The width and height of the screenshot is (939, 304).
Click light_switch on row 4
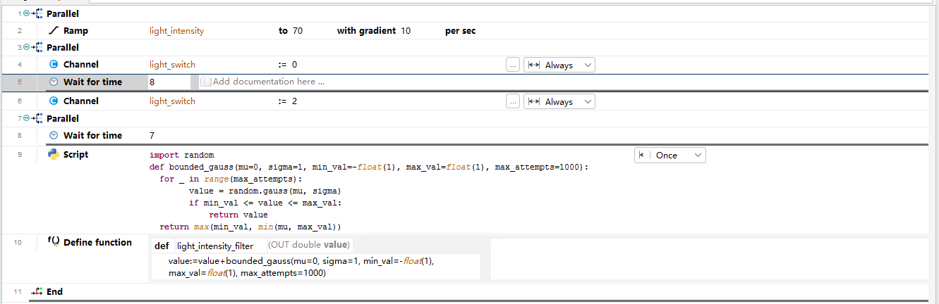[x=172, y=65]
